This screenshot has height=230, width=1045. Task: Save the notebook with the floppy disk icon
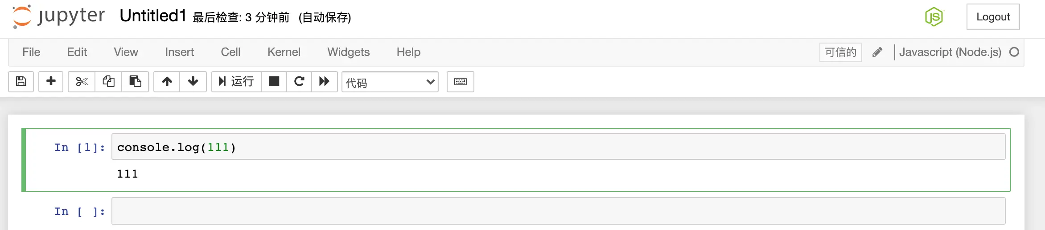tap(21, 82)
